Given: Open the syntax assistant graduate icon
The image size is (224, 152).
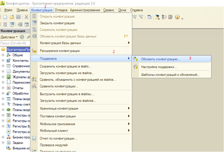Looking at the screenshot, I should (157, 17).
